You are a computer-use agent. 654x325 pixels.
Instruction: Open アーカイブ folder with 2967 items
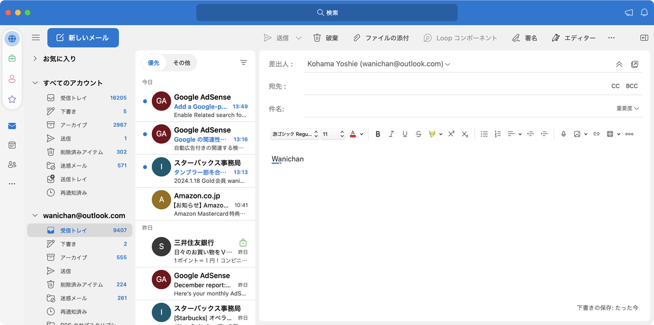tap(80, 125)
